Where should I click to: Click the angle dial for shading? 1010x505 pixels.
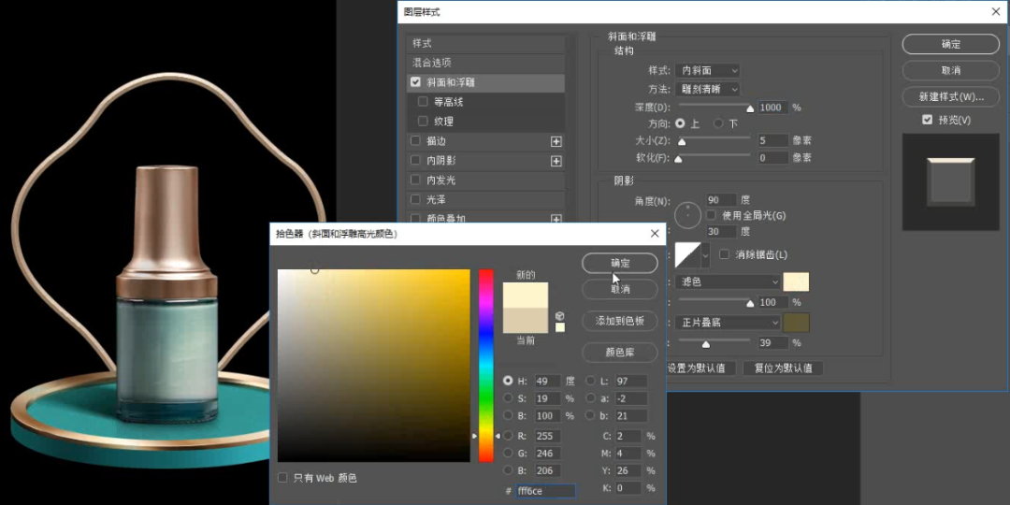pos(687,215)
